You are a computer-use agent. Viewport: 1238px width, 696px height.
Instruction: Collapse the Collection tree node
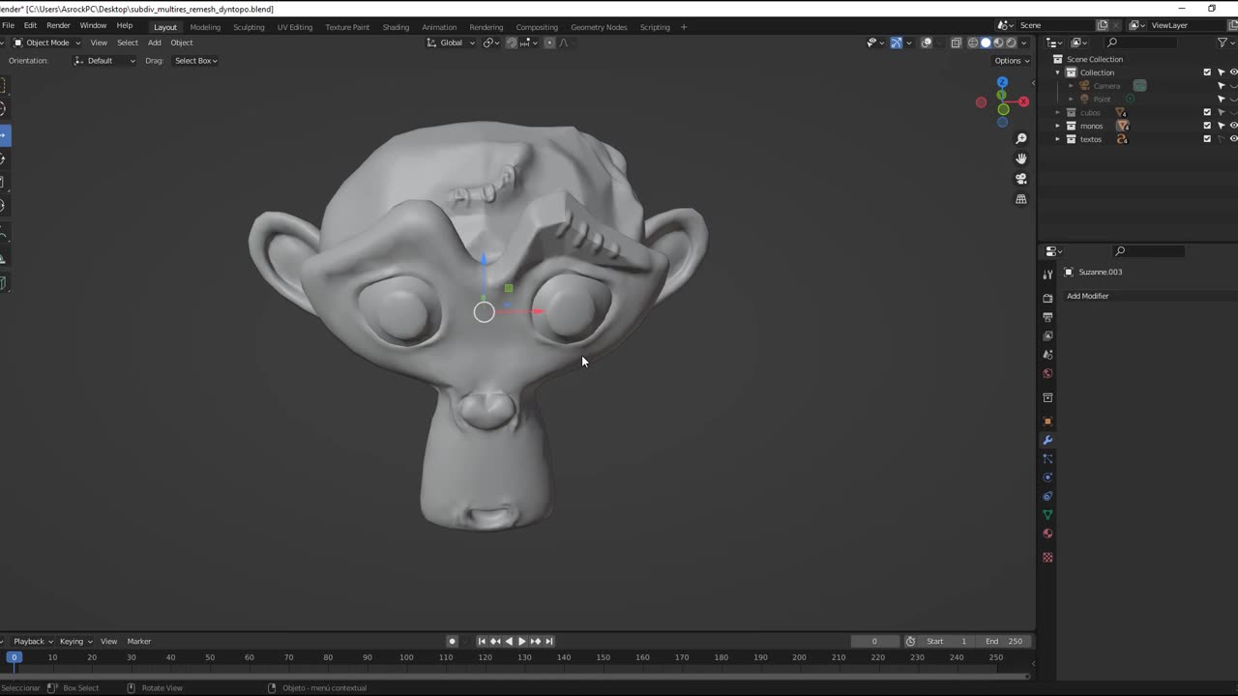click(1057, 72)
